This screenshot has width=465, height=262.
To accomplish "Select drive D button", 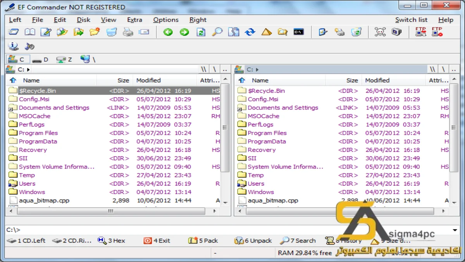I will [x=40, y=60].
